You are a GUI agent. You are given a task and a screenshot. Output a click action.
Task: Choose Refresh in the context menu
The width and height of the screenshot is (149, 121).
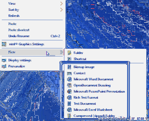point(14,16)
